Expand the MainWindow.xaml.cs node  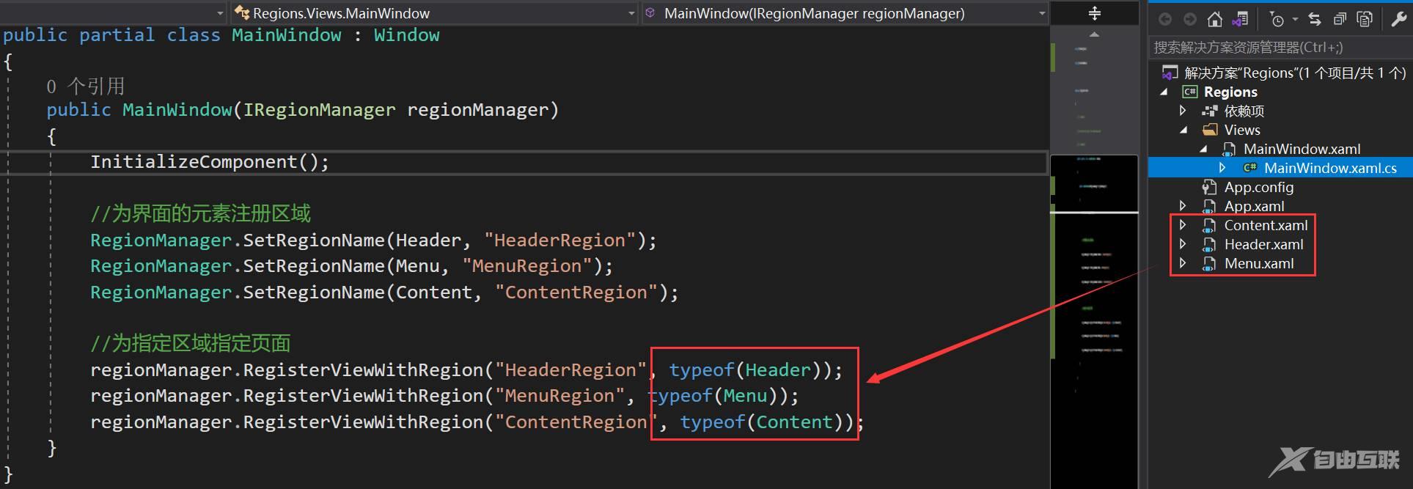1222,168
